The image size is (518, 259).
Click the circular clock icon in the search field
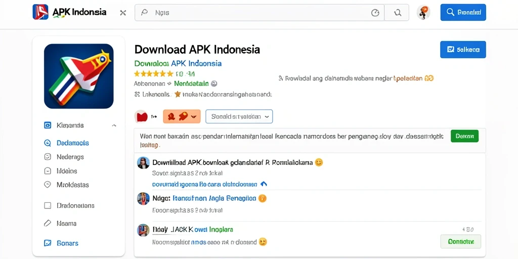pyautogui.click(x=375, y=13)
